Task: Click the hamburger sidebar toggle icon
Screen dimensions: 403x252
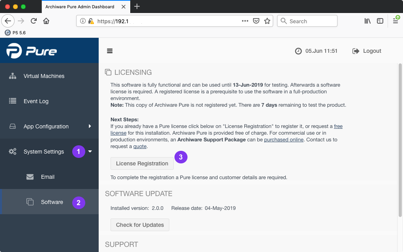Action: click(x=110, y=51)
